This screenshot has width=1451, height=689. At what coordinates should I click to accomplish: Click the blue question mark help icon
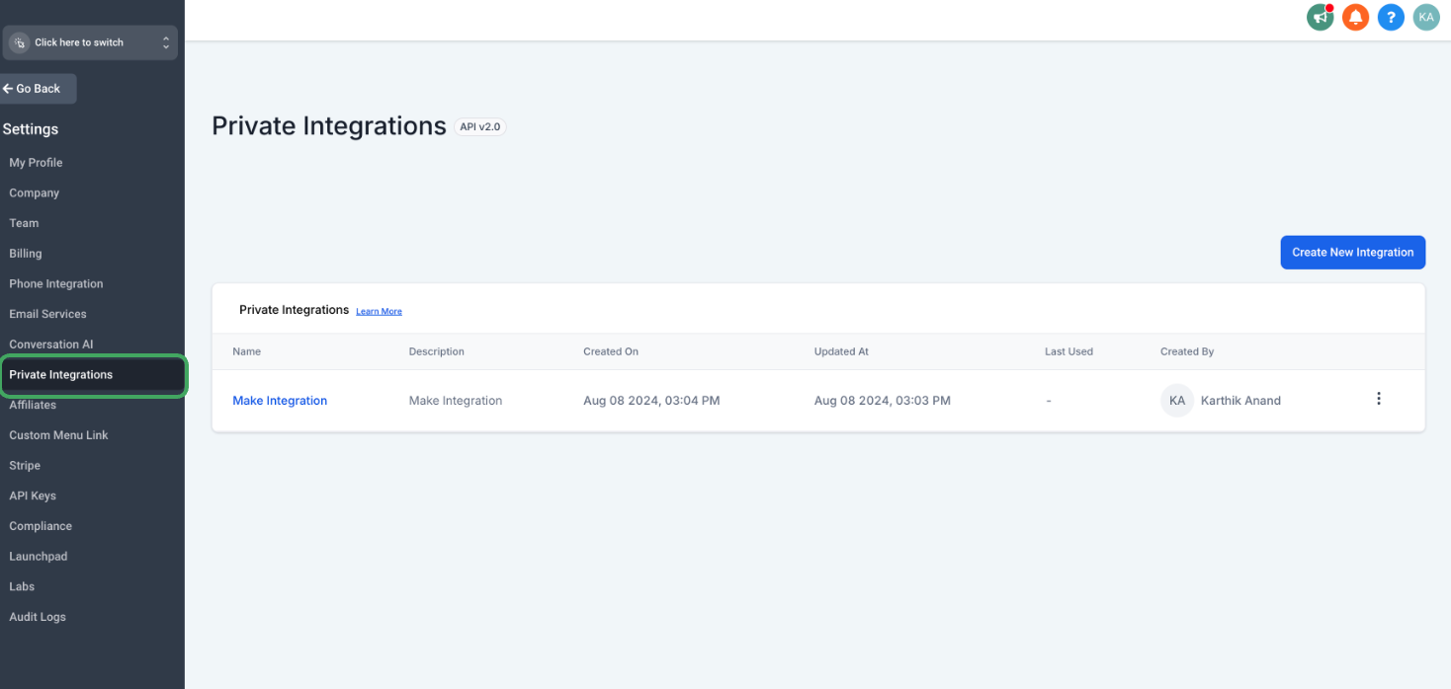(1391, 17)
